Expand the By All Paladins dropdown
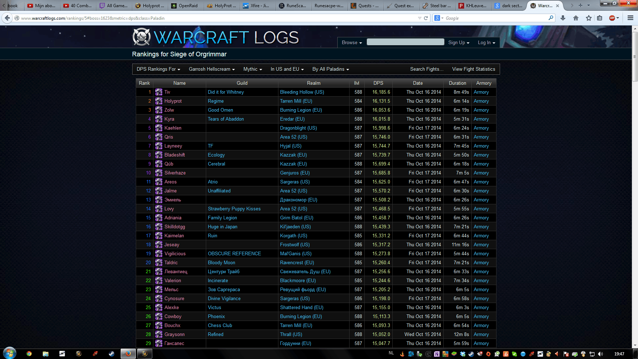Image resolution: width=638 pixels, height=359 pixels. (x=330, y=69)
